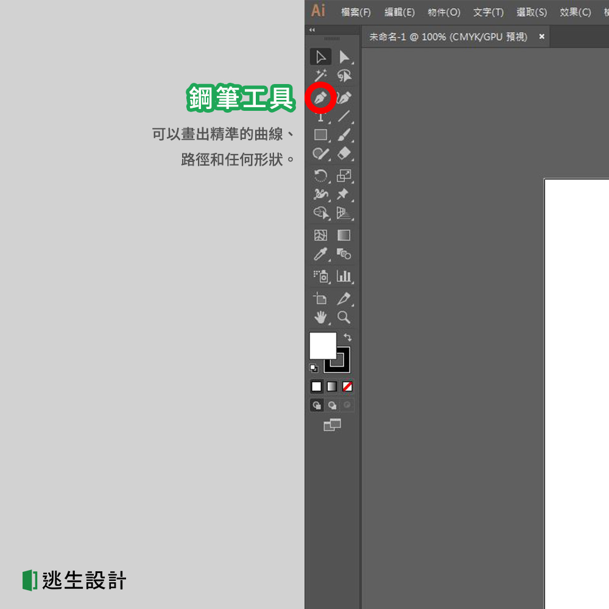Image resolution: width=609 pixels, height=609 pixels.
Task: Change the screen mode at toolbar bottom
Action: [332, 425]
